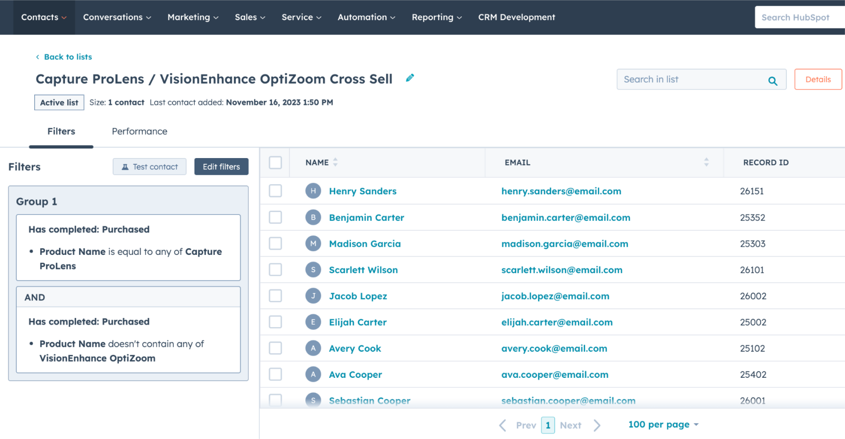Select the Jacob Lopez row checkbox
This screenshot has height=439, width=845.
[275, 296]
